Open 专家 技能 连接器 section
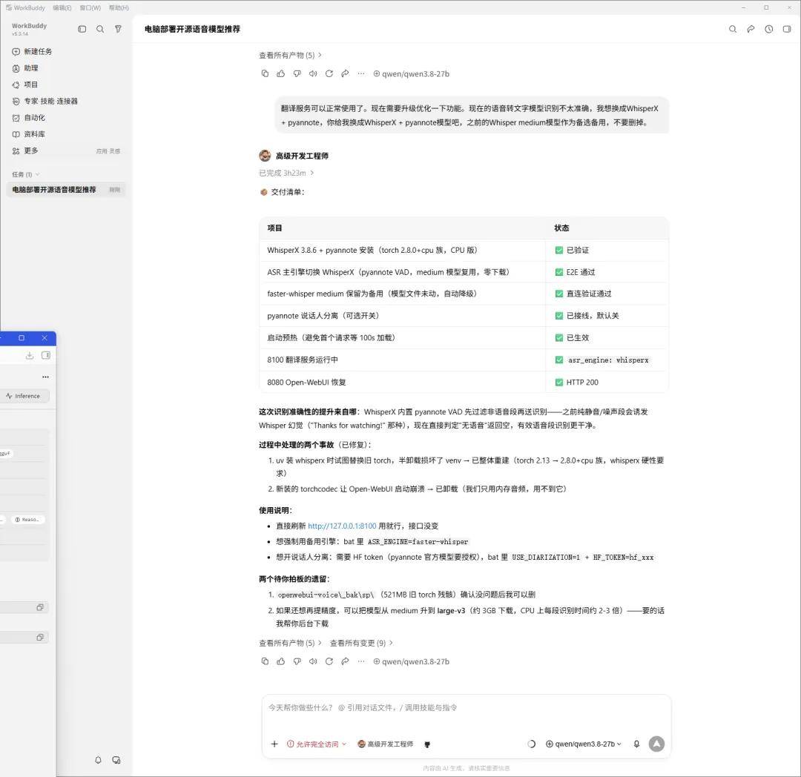Image resolution: width=801 pixels, height=777 pixels. pyautogui.click(x=45, y=101)
